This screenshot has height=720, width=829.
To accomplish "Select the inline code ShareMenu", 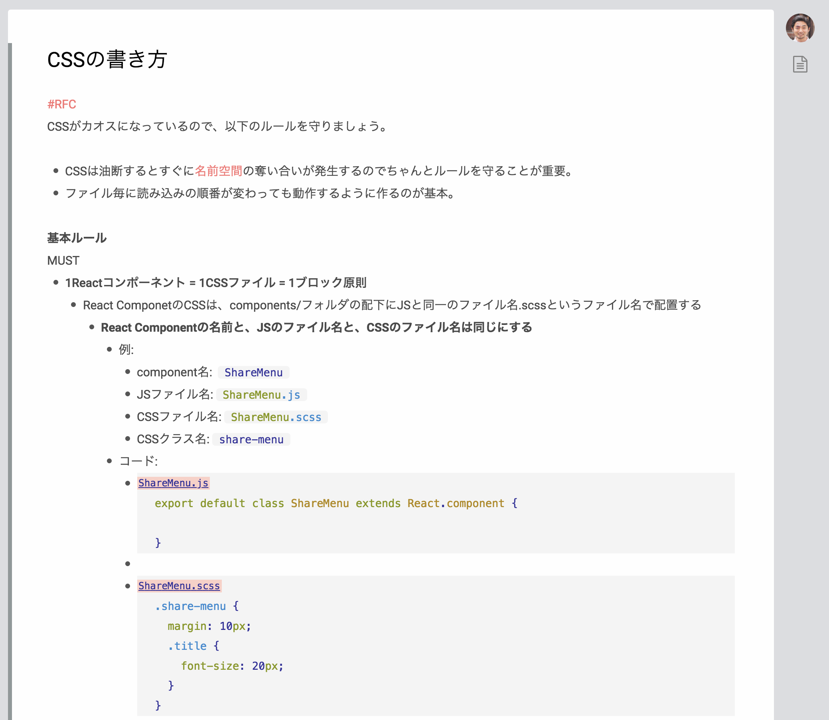I will pos(253,372).
